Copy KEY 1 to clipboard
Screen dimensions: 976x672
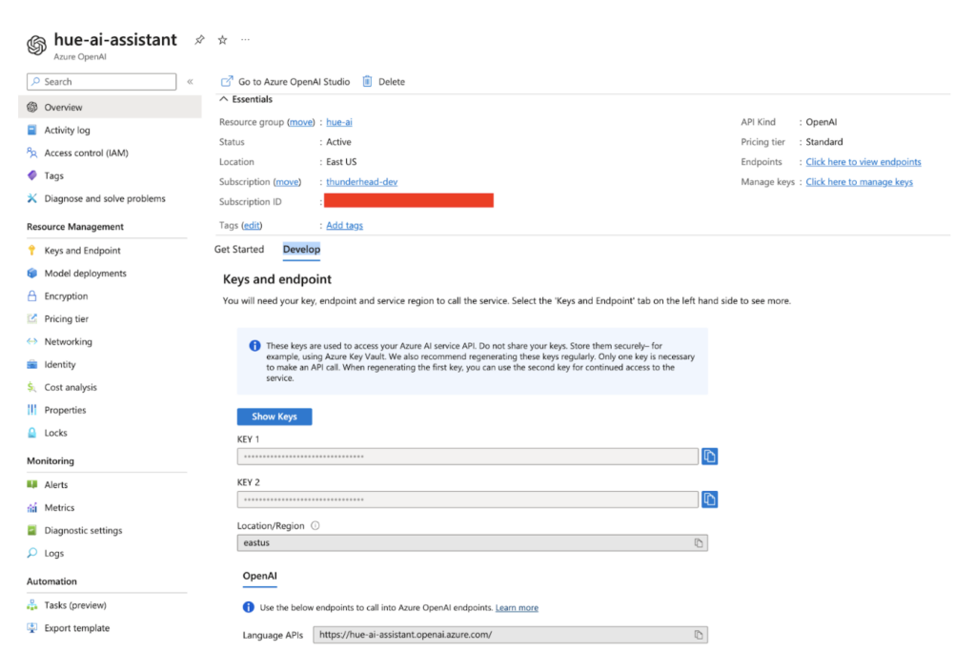(x=709, y=457)
